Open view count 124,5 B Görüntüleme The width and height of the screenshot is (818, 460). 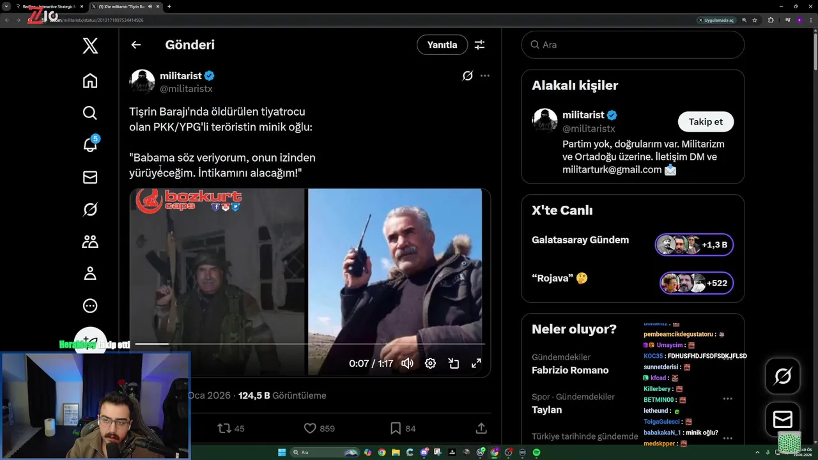[x=282, y=395]
